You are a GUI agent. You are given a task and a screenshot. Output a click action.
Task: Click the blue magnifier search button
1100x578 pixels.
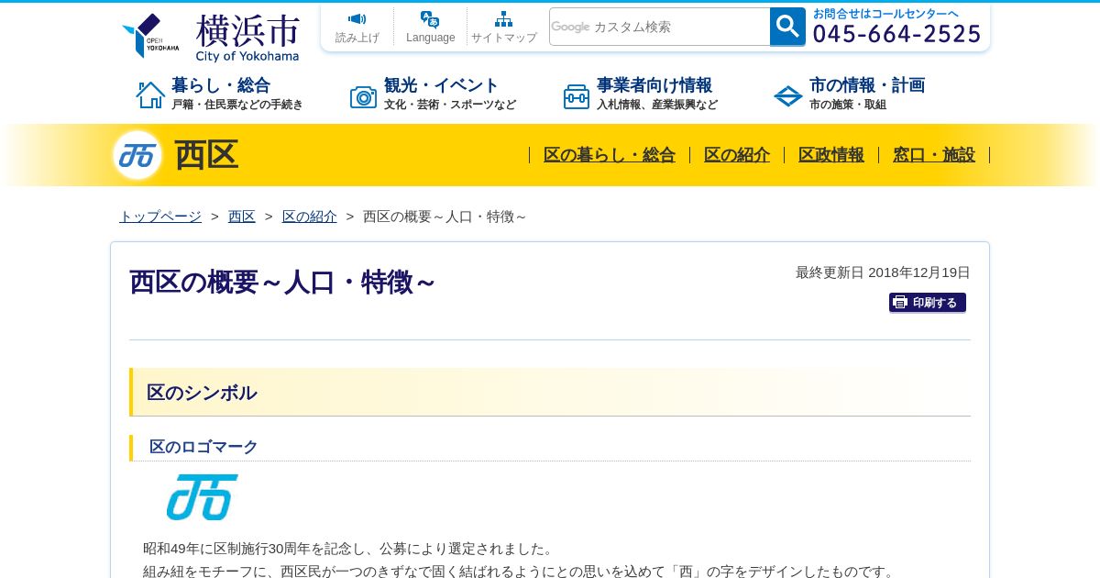coord(787,27)
